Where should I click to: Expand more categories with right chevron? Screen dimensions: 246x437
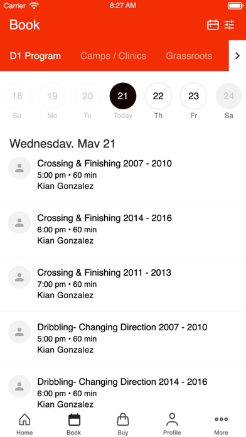coord(237,56)
